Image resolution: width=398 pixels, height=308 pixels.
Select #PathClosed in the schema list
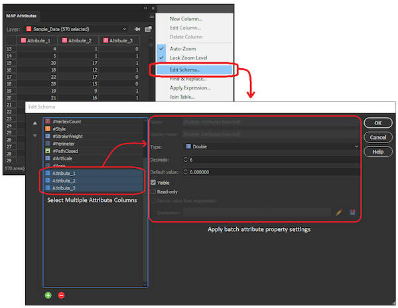(x=94, y=151)
